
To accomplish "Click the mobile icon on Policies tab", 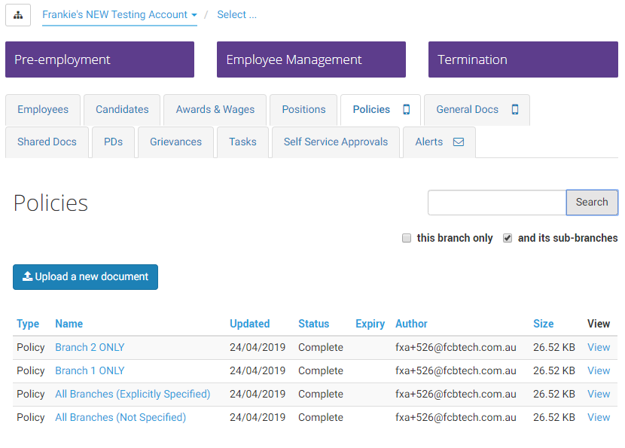I will click(406, 109).
